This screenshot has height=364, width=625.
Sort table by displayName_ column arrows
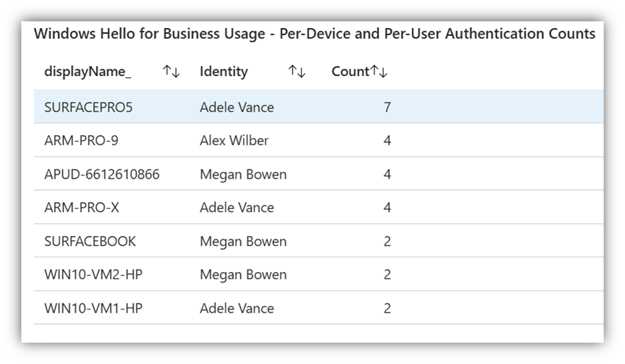click(171, 72)
